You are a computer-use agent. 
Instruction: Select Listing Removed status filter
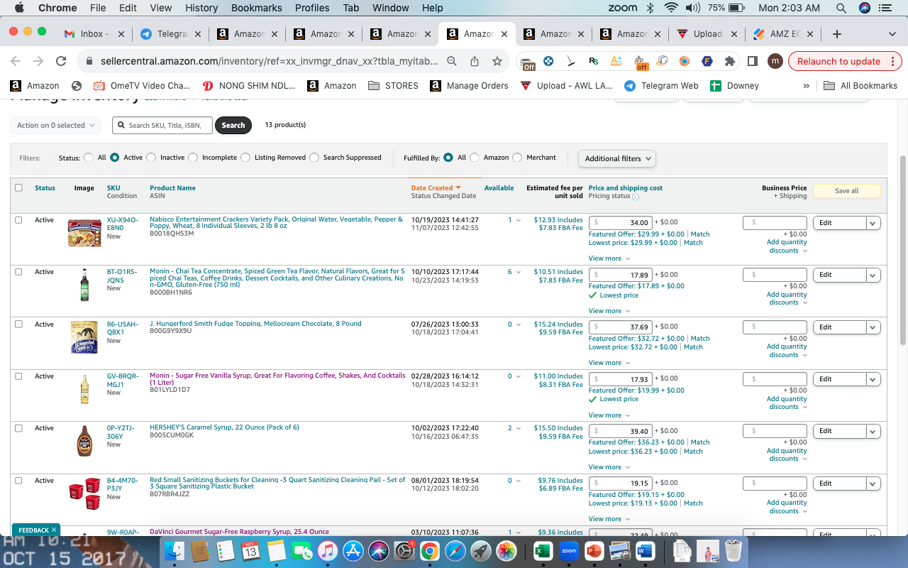(245, 158)
